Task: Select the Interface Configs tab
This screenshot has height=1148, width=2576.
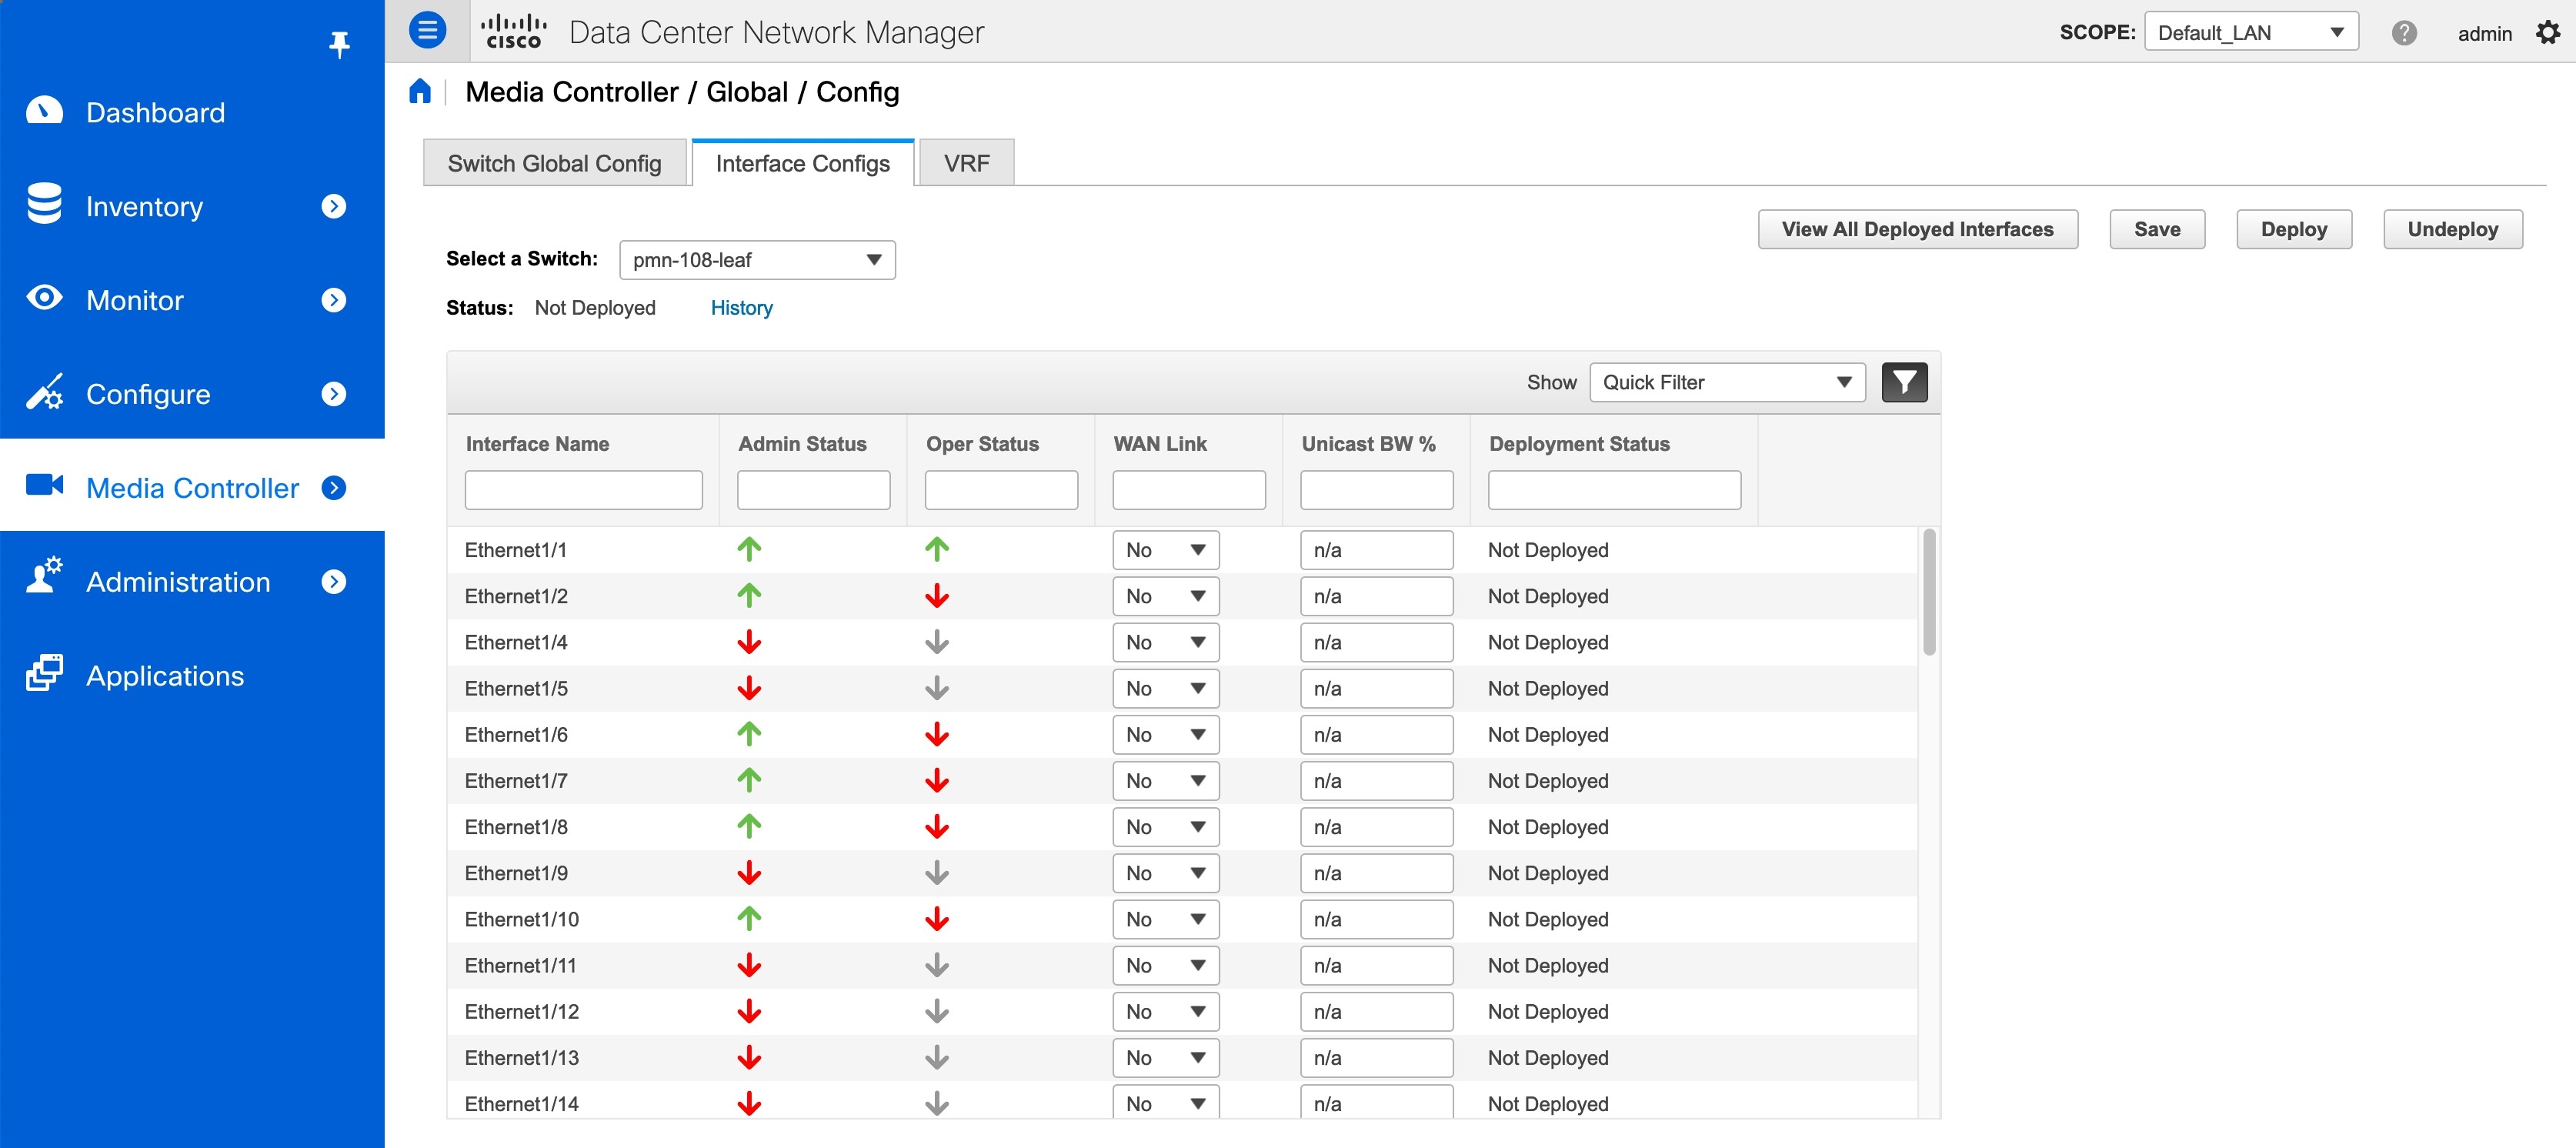Action: tap(803, 163)
